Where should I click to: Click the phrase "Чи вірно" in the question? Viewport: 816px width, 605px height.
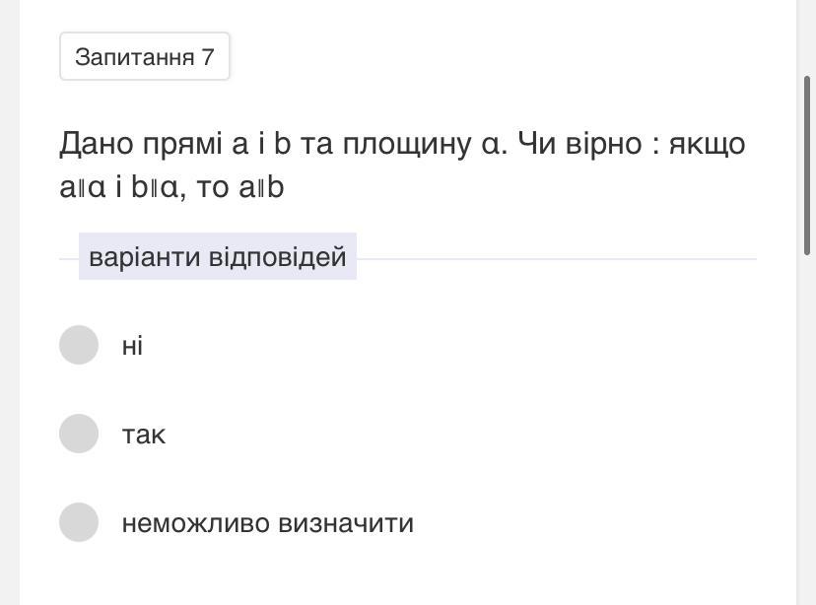[x=578, y=144]
